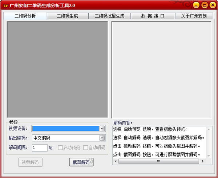Switch to the 二维码生成 tab

67,16
